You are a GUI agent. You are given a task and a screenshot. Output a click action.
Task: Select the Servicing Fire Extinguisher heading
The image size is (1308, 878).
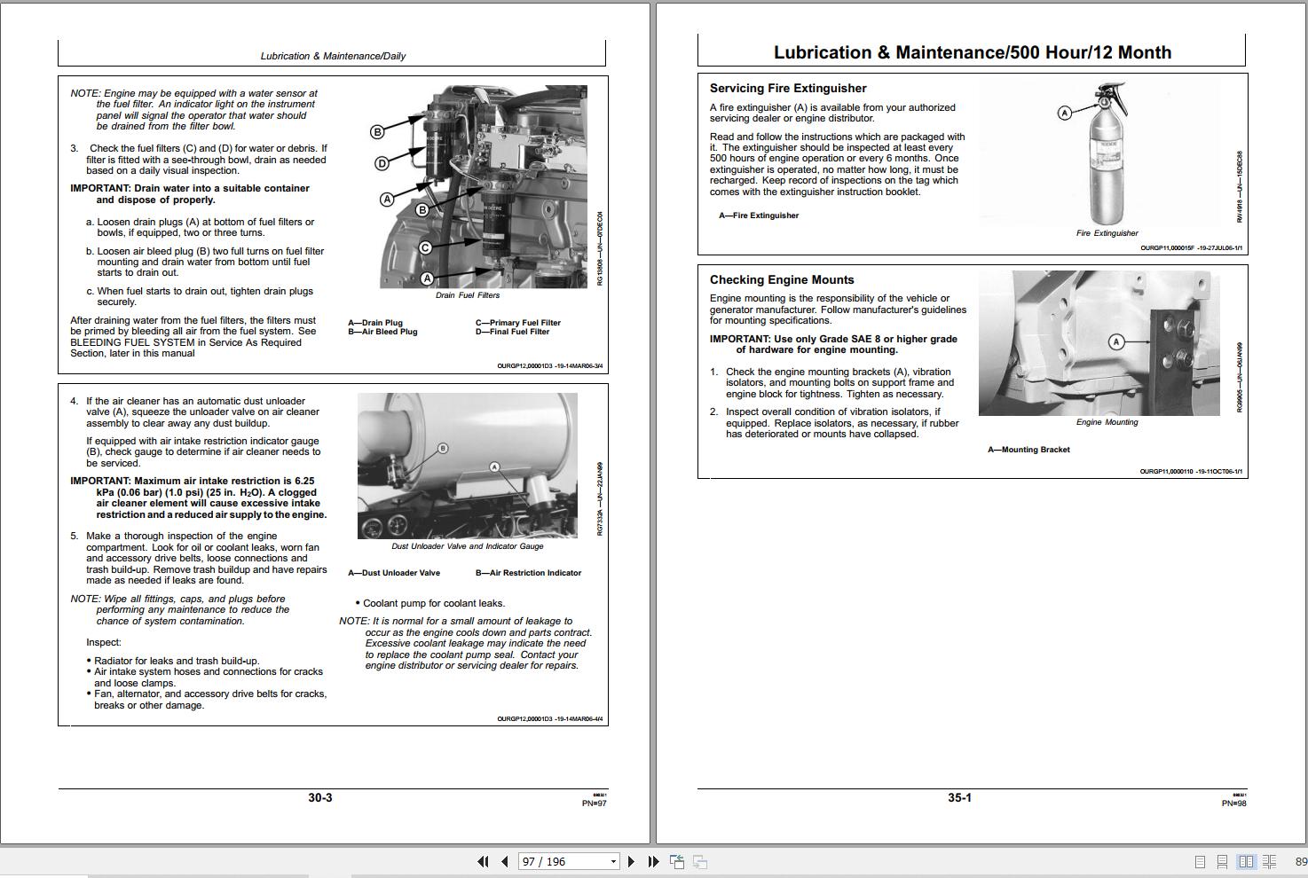pos(786,88)
